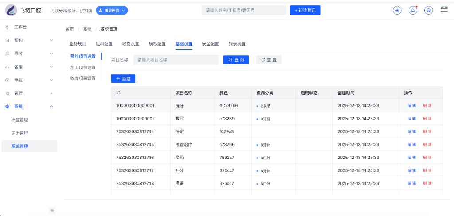This screenshot has width=454, height=216.
Task: Click 删除 for the 待定 row
Action: pyautogui.click(x=427, y=131)
